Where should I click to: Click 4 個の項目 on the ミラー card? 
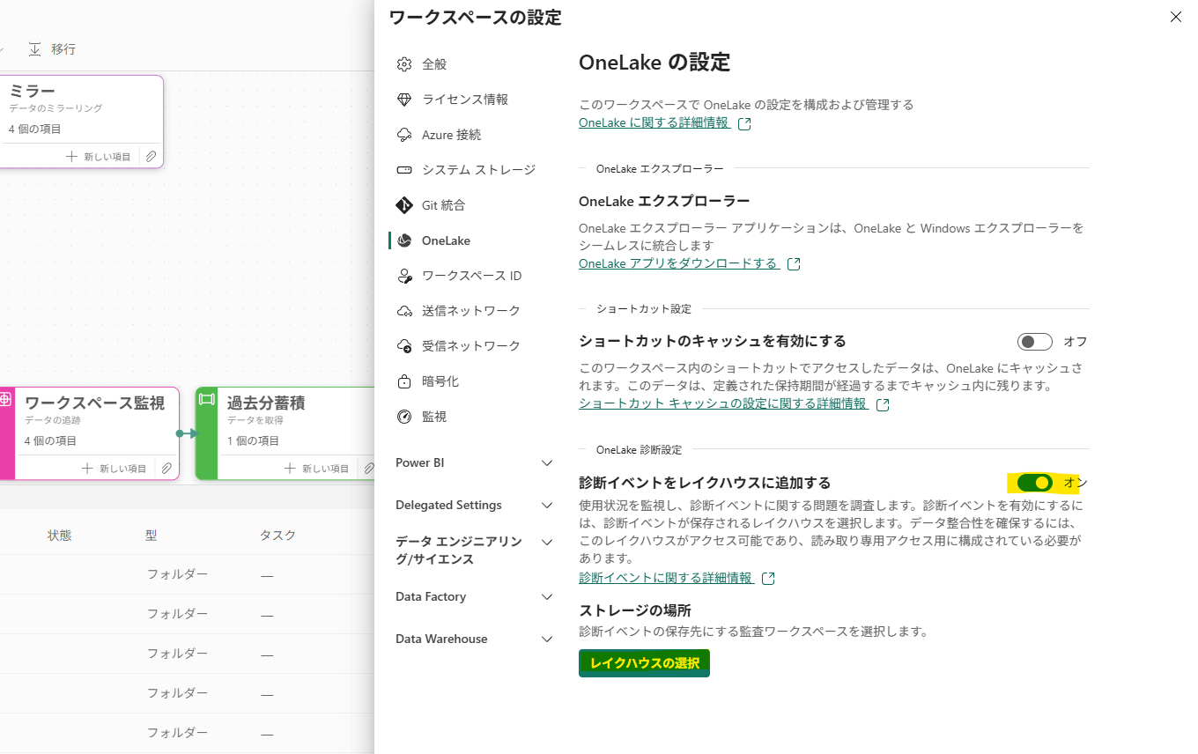coord(35,129)
